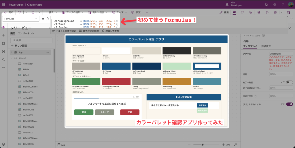Click the 戻る back button
The width and height of the screenshot is (295, 148).
click(9, 12)
